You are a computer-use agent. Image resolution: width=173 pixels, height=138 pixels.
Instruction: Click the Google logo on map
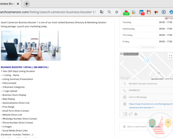125,78
